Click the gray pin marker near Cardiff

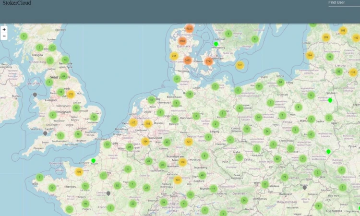point(45,133)
